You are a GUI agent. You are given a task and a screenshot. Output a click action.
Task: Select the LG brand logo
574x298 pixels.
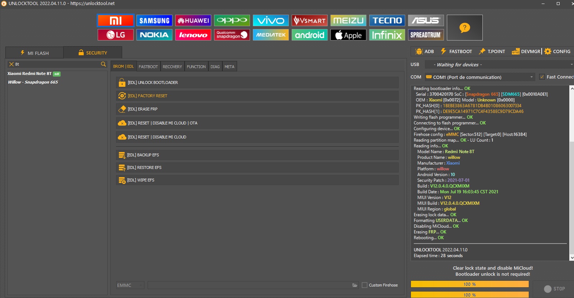point(116,35)
